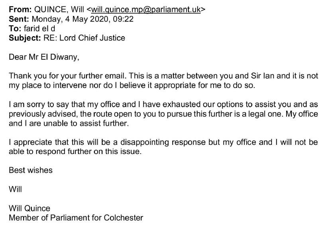Click the words "my place to intervene"
This screenshot has width=328, height=234.
47,85
